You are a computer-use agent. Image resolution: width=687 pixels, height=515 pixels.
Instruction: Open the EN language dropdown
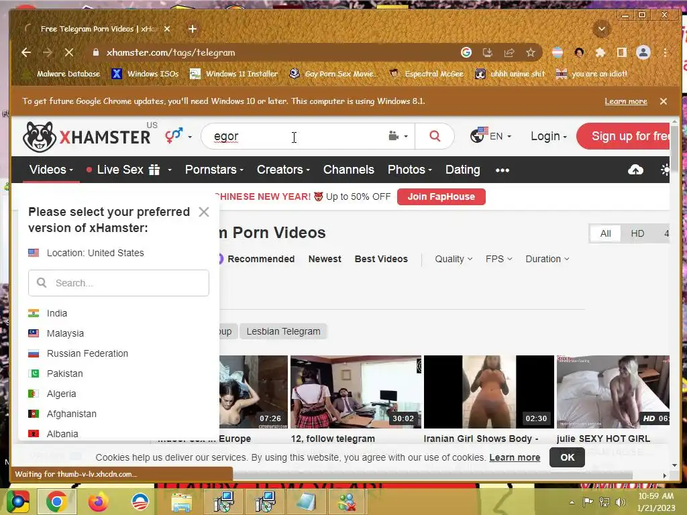tap(490, 136)
